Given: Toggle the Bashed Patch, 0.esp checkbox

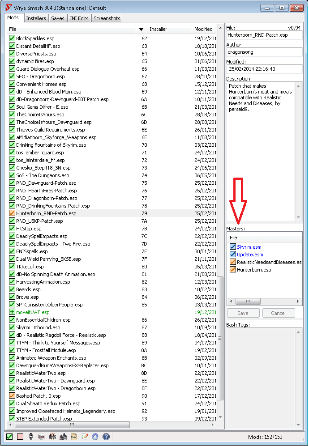Looking at the screenshot, I should (12, 396).
